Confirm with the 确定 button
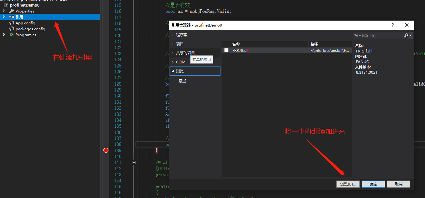The image size is (425, 198). 373,184
